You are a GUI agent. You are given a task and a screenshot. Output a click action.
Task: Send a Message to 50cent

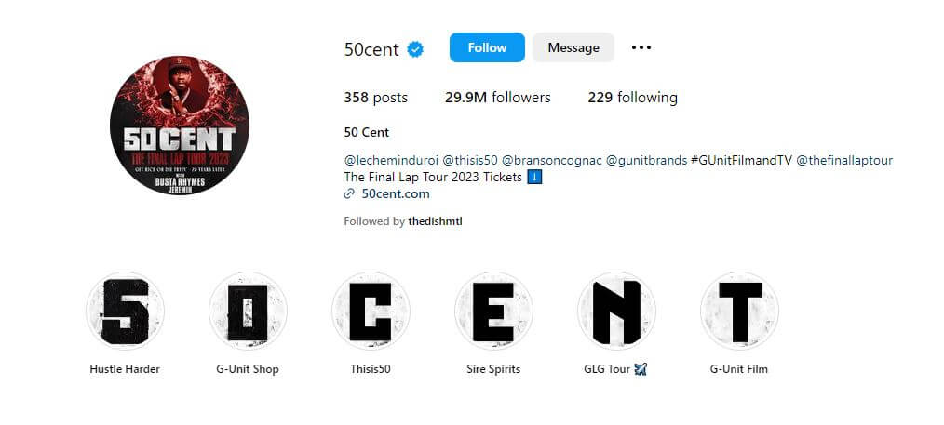click(573, 47)
